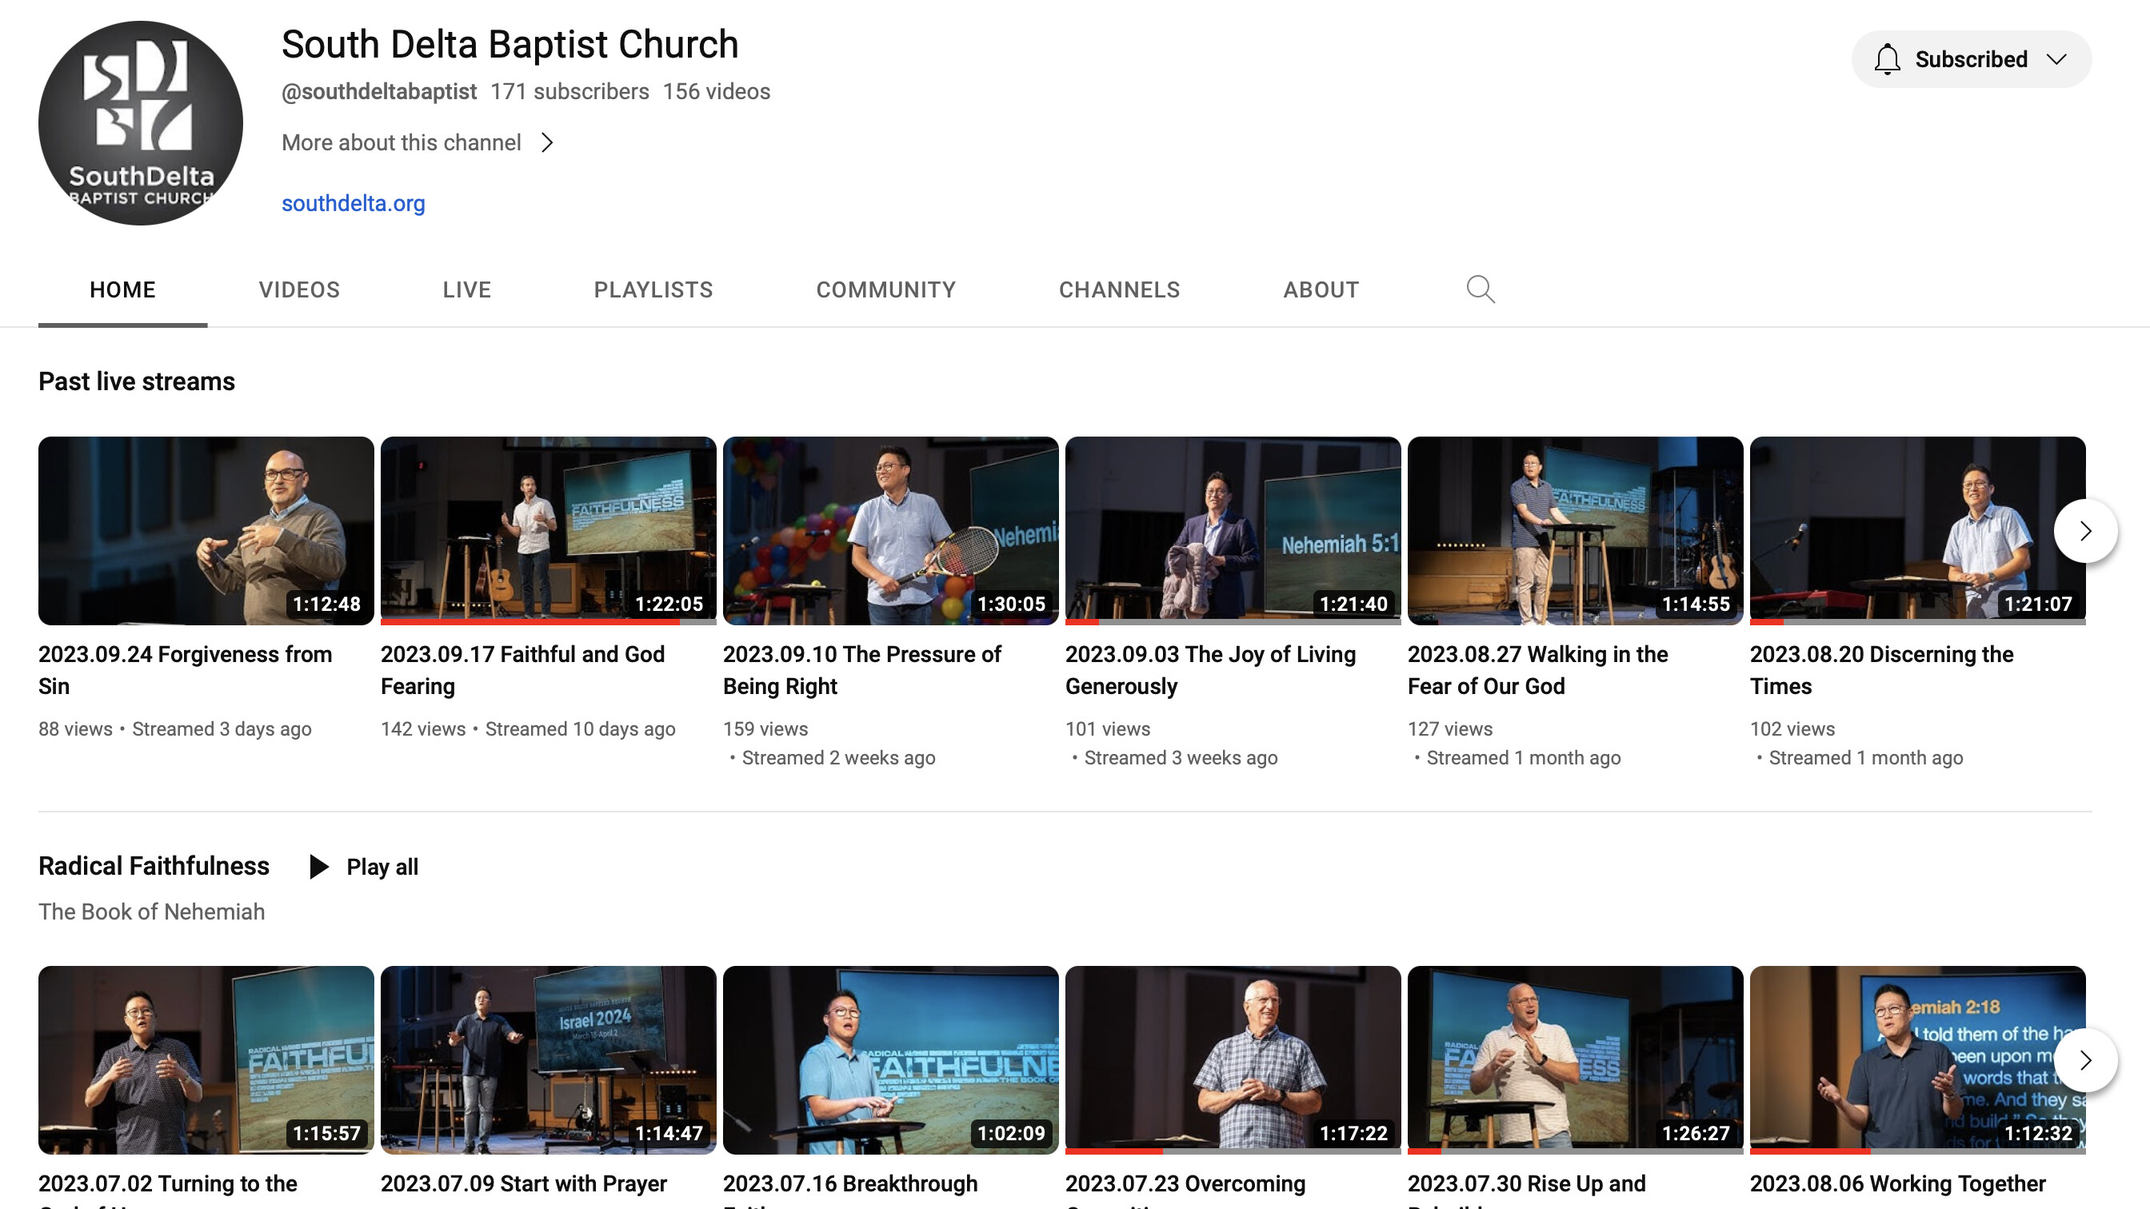
Task: Select the Home tab
Action: click(x=122, y=289)
